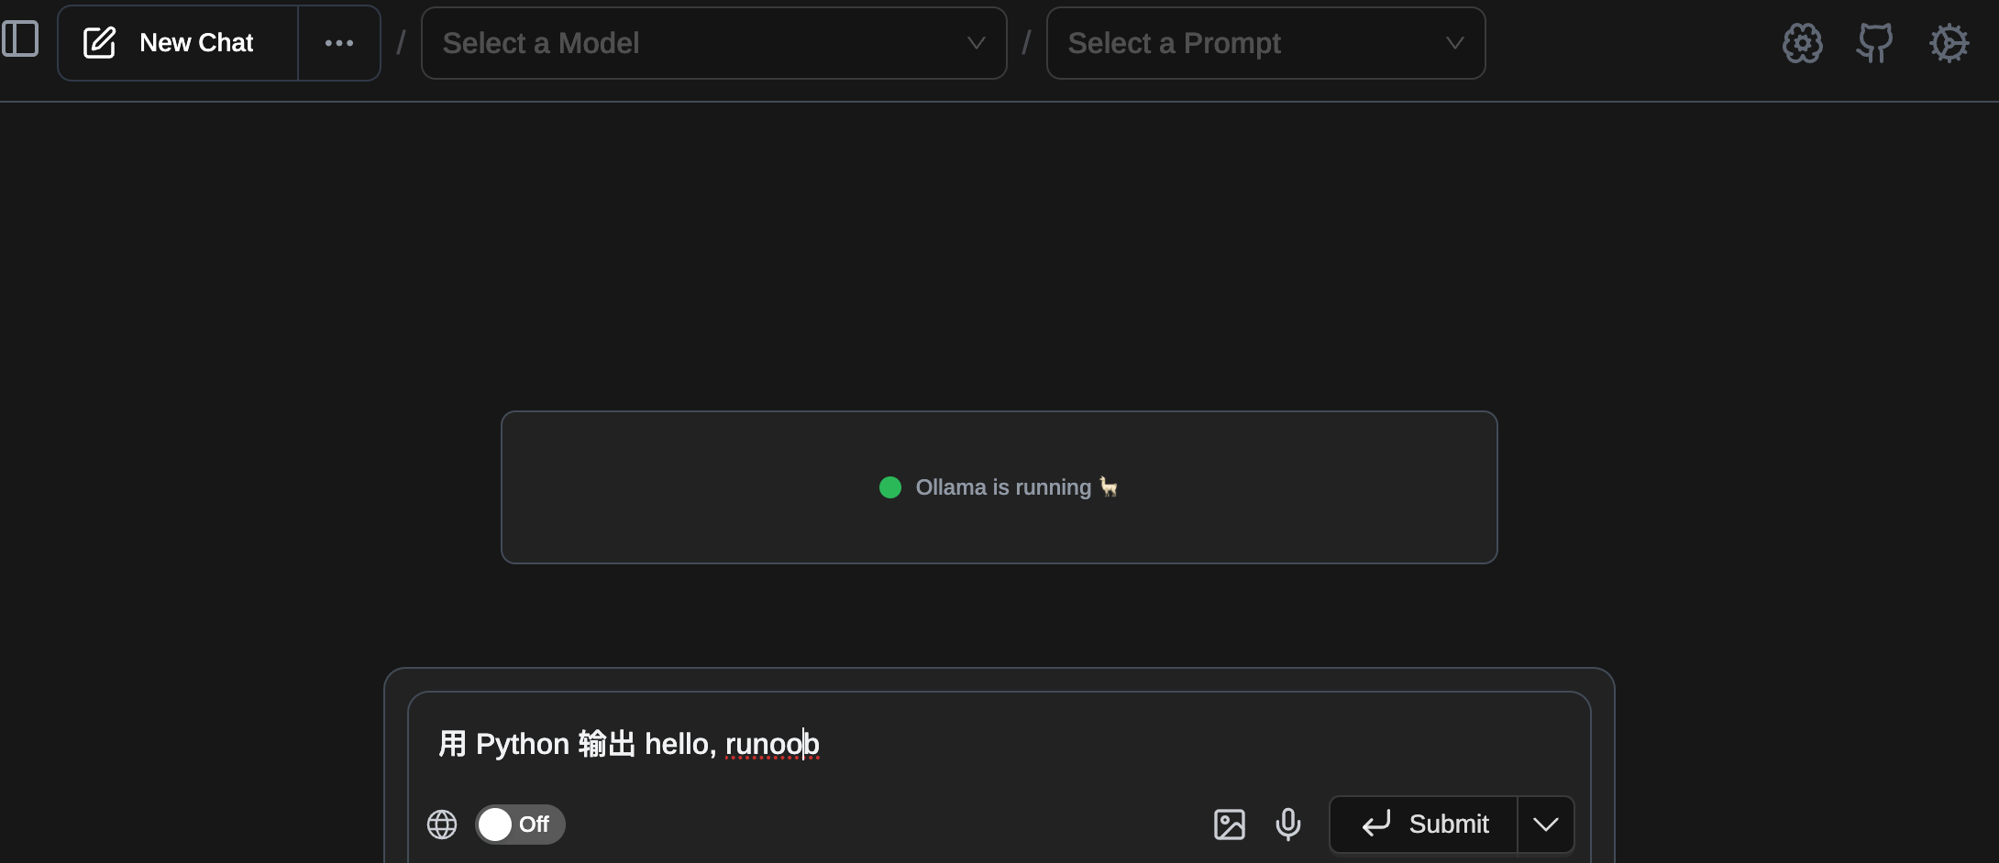
Task: Open the Select a Model dropdown
Action: tap(697, 43)
